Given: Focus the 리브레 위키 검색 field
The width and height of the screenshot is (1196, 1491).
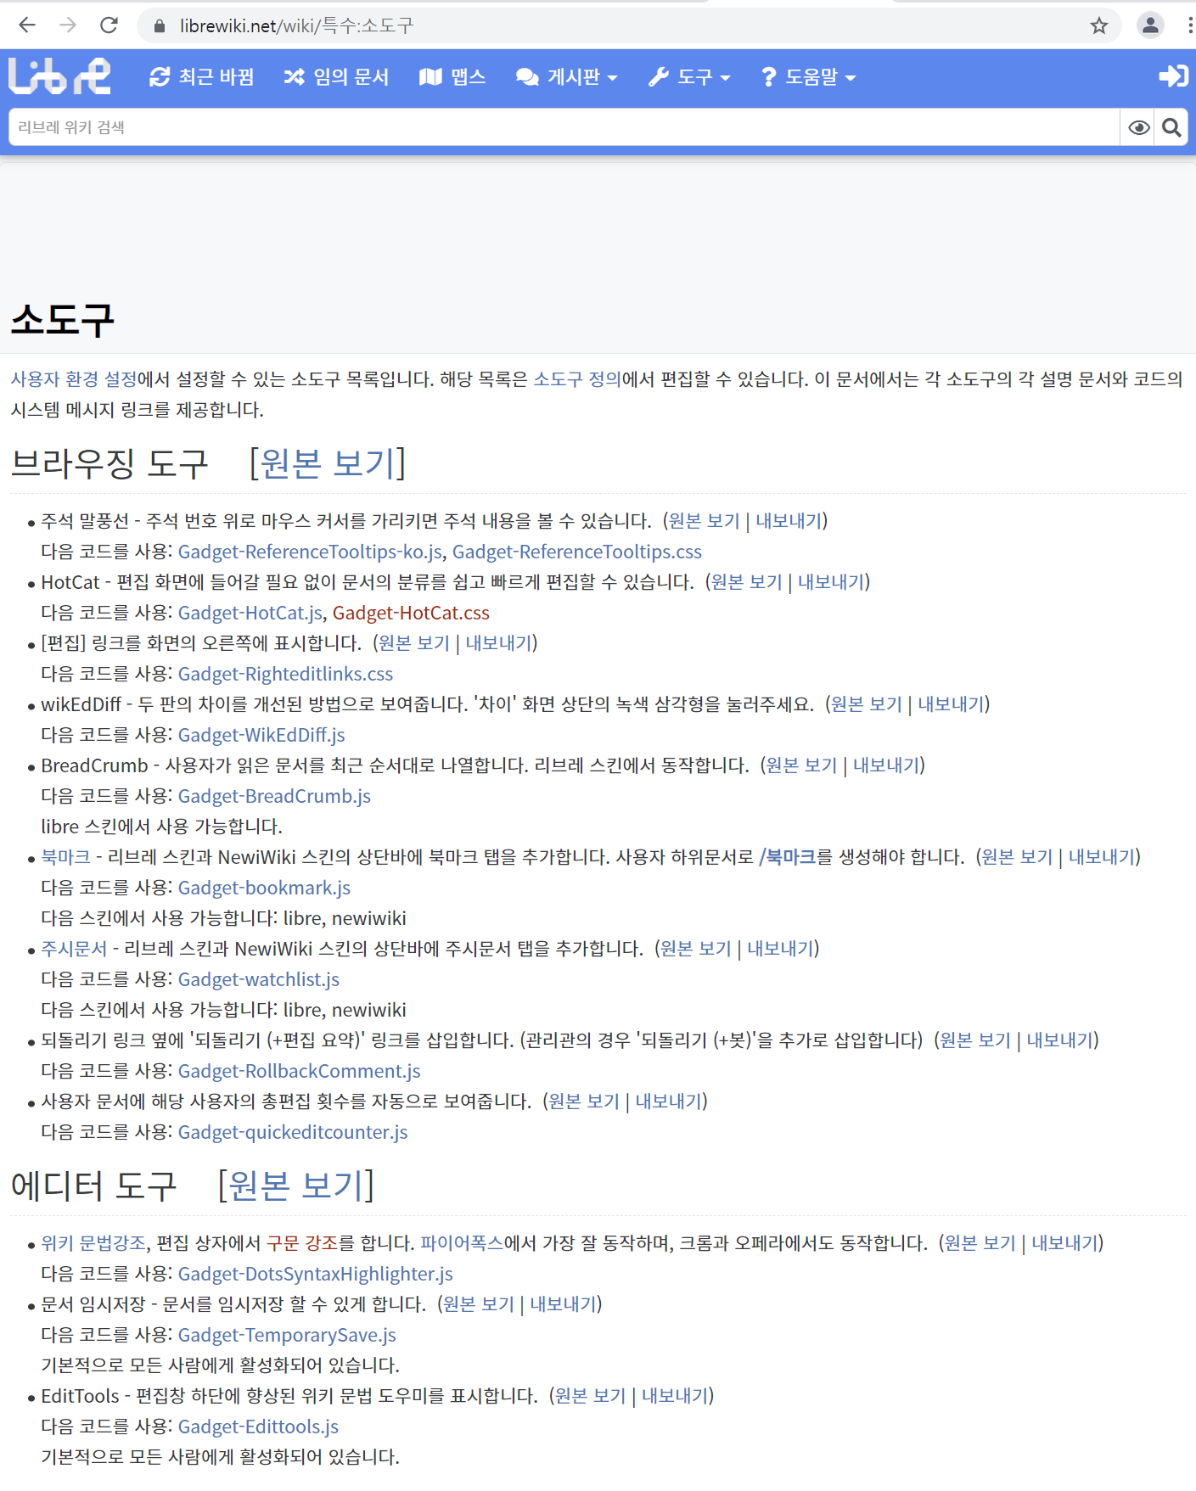Looking at the screenshot, I should click(564, 127).
